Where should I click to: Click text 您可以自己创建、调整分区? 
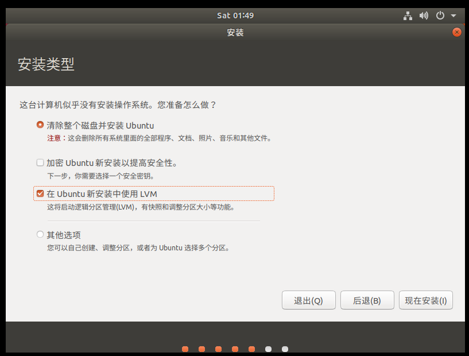tap(138, 248)
